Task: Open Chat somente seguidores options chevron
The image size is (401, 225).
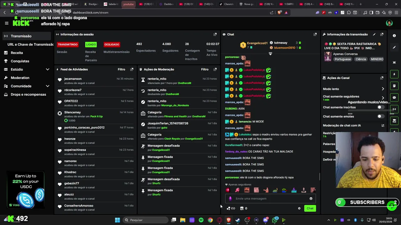Action: (x=383, y=98)
